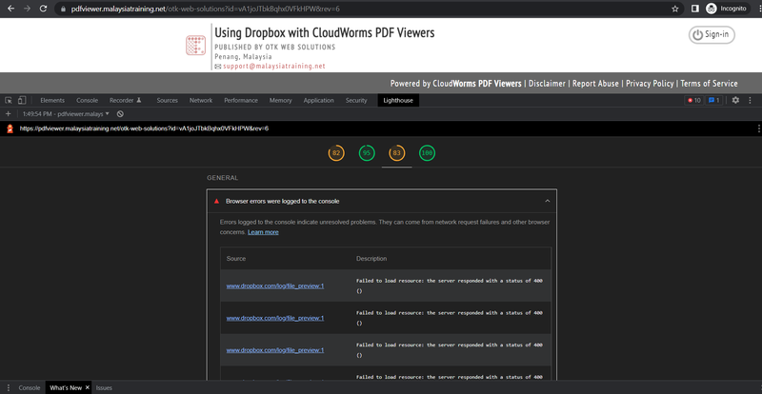Click the clear all reports icon
The width and height of the screenshot is (762, 394).
tap(120, 114)
